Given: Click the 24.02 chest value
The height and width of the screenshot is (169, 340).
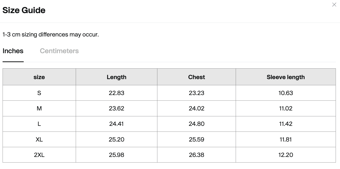Looking at the screenshot, I should coord(197,108).
